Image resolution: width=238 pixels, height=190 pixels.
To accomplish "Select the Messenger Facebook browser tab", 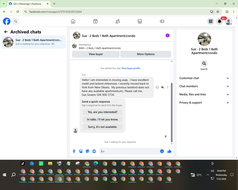I will point(29,4).
